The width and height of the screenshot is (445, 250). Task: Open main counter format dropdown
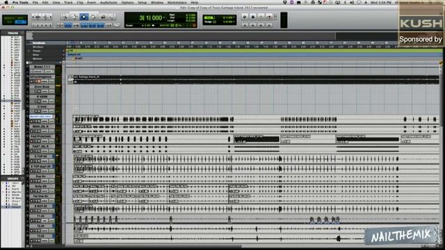click(x=164, y=18)
